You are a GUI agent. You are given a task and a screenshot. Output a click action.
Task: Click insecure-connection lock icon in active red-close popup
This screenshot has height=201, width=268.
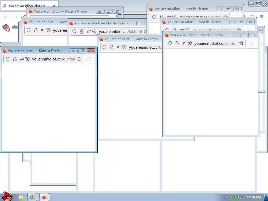(15, 59)
